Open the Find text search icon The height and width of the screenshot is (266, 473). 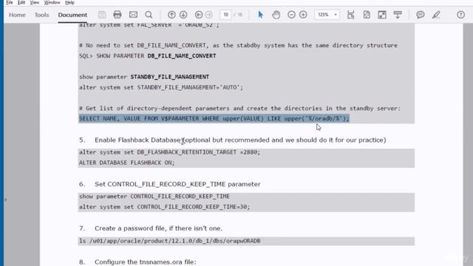[149, 15]
